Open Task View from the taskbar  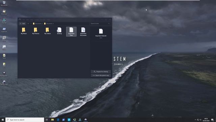coord(47,120)
